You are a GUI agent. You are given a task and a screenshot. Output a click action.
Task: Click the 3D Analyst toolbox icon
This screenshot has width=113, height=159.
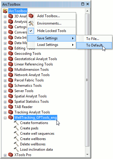(x=11, y=16)
